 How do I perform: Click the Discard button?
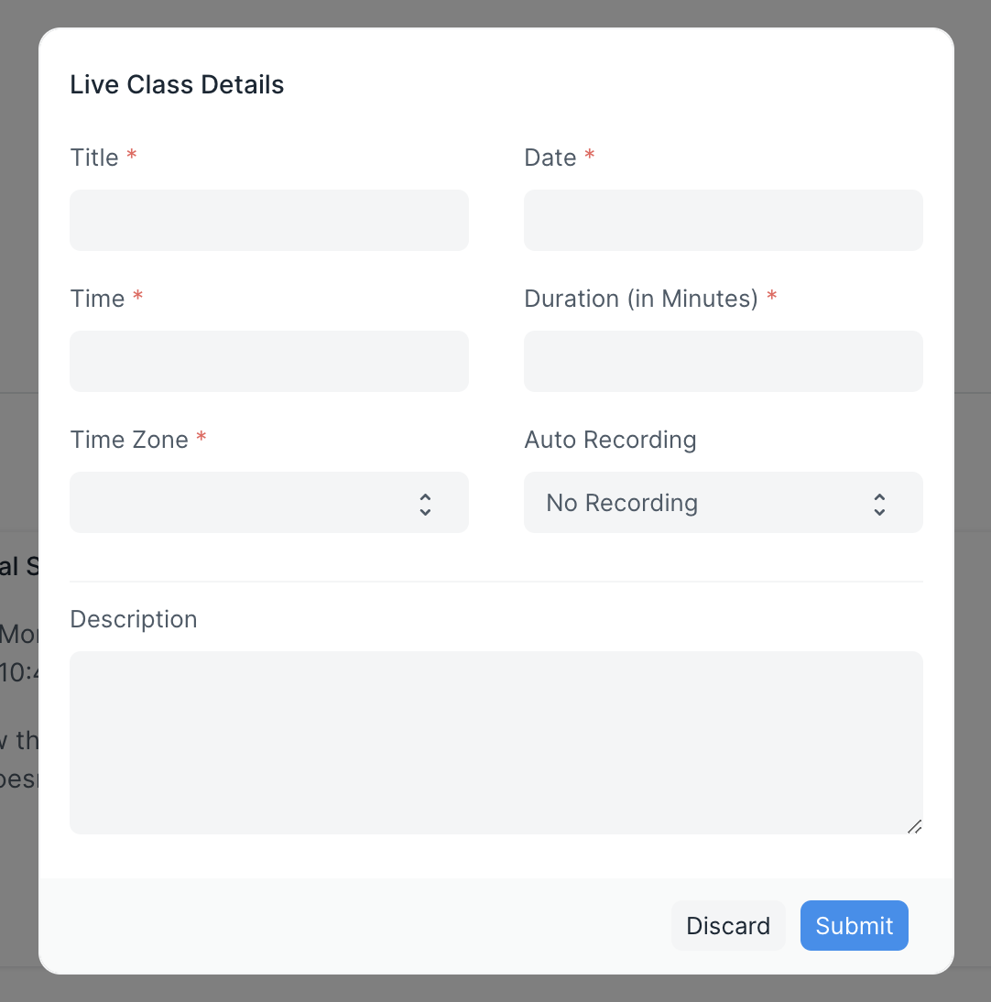pos(728,925)
